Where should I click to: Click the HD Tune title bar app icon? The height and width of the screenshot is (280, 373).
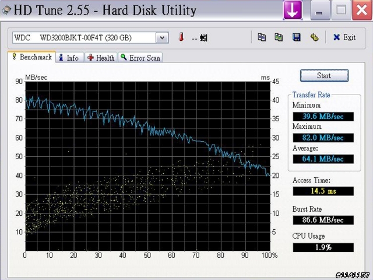[x=6, y=10]
